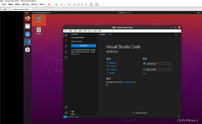The image size is (202, 124).
Task: Open the notifications bell in the status bar
Action: 179,117
